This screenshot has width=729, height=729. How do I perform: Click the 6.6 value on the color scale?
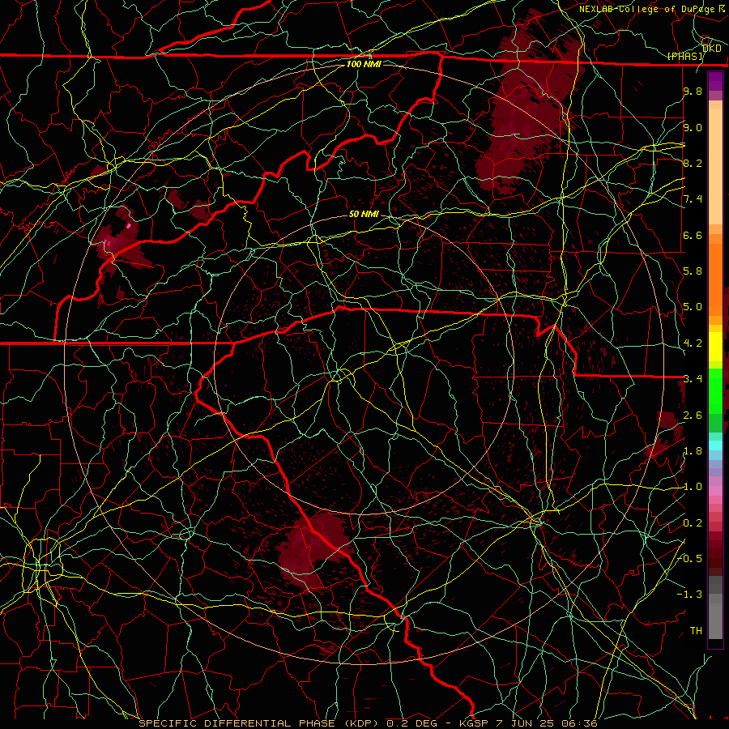point(693,235)
